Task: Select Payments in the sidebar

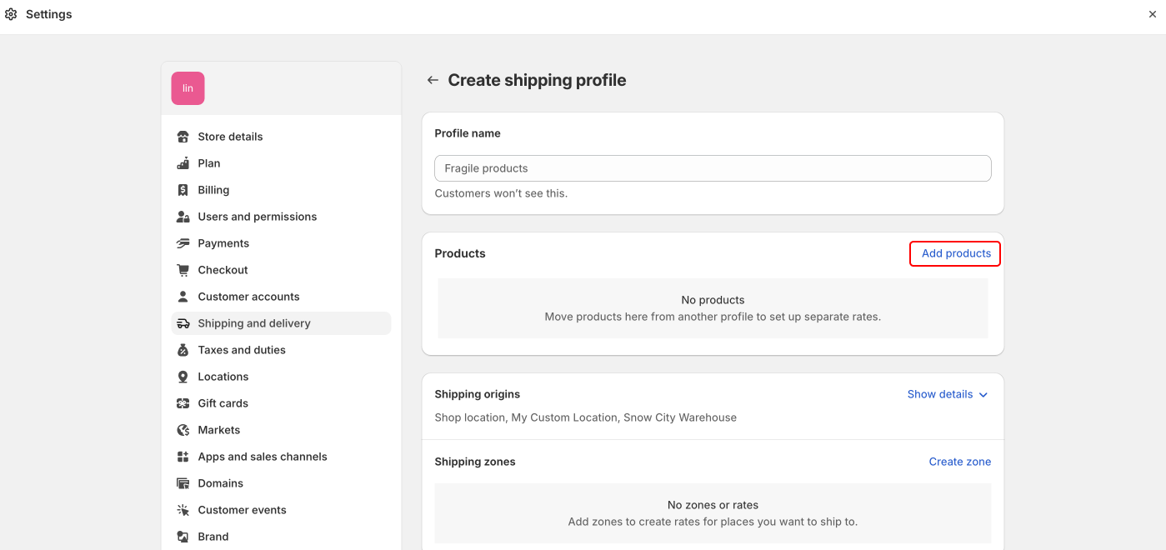Action: [x=281, y=243]
